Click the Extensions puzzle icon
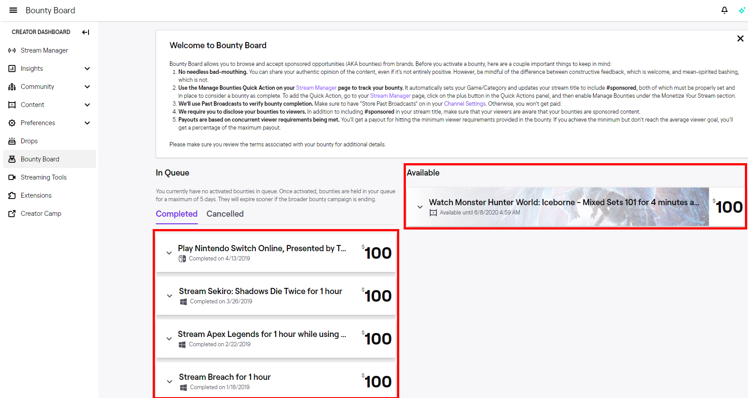This screenshot has width=748, height=398. click(x=12, y=195)
